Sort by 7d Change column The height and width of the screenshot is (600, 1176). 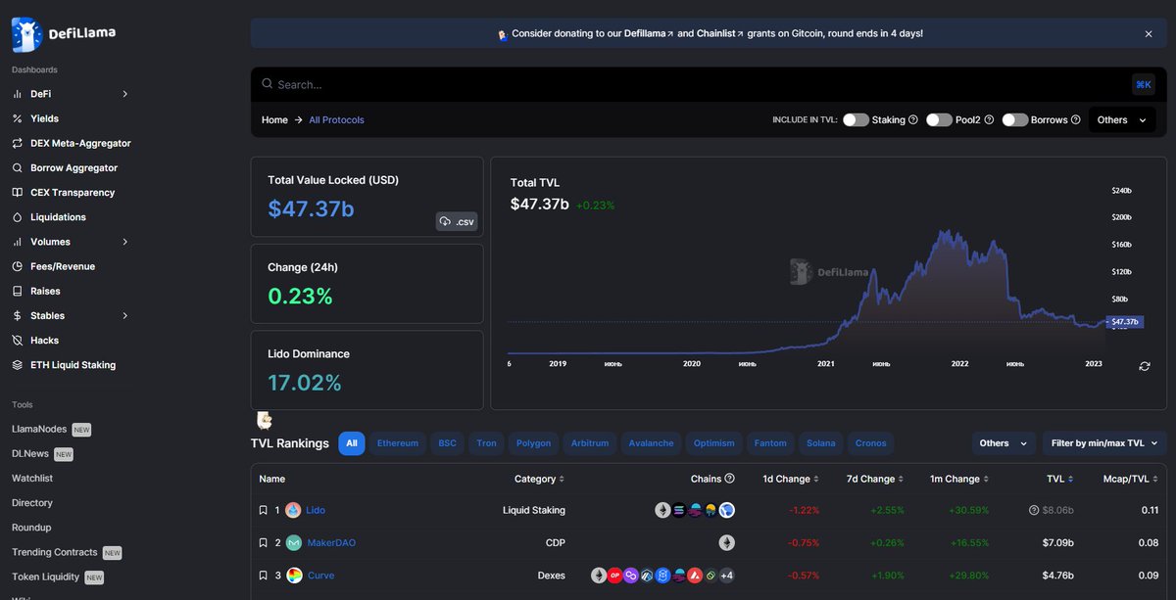click(x=876, y=479)
